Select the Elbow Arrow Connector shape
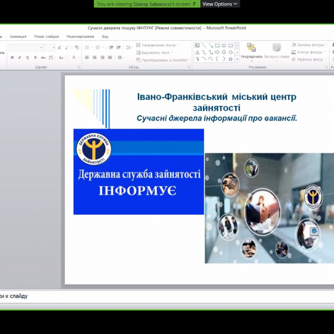334x334 pixels. 210,53
